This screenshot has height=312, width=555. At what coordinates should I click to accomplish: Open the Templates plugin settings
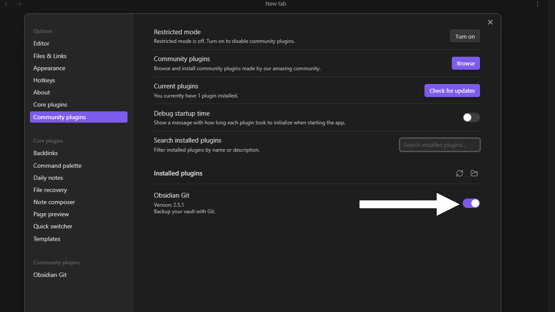click(47, 239)
